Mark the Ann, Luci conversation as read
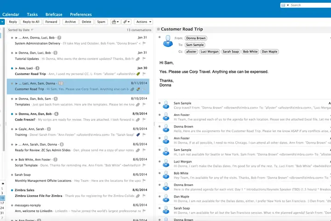This screenshot has height=221, width=331. click(x=12, y=68)
